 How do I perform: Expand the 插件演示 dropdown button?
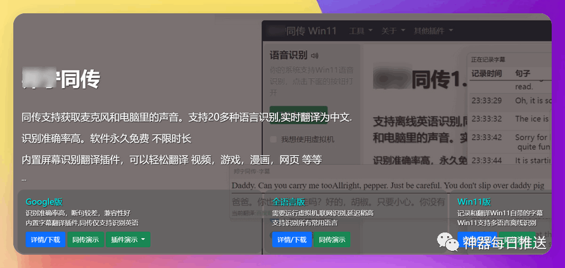click(x=128, y=239)
